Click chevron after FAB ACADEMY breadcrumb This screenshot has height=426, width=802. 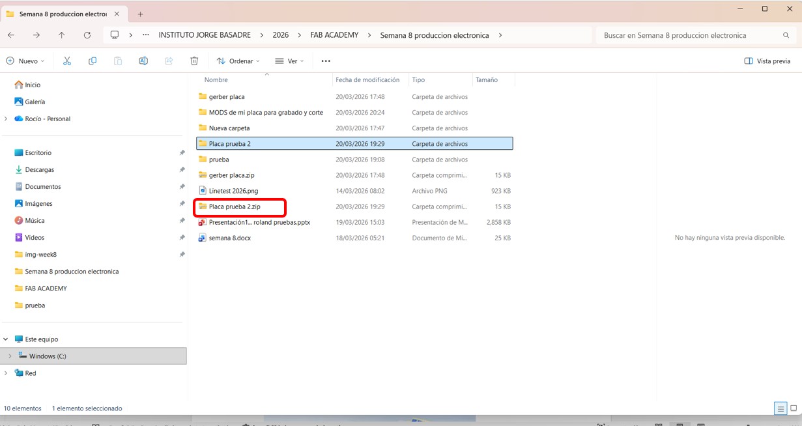368,35
